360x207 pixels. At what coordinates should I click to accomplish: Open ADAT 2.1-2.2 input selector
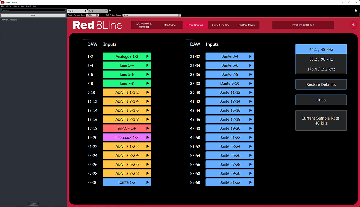(x=127, y=146)
